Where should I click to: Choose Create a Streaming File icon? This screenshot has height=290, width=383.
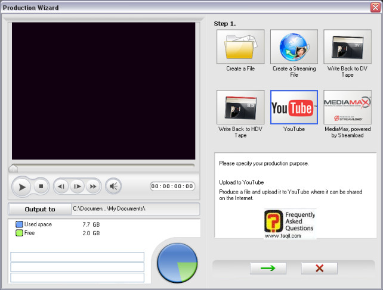click(294, 46)
